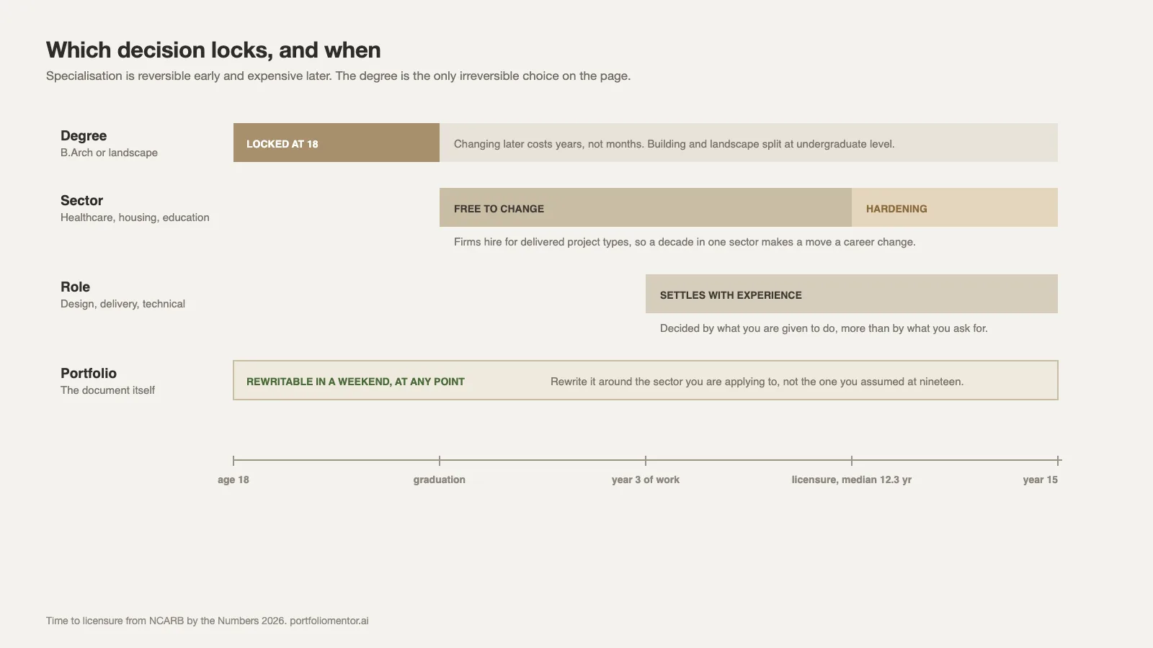Click 'licensure, median 12.3 yr' timeline label
The image size is (1153, 648).
coord(852,480)
